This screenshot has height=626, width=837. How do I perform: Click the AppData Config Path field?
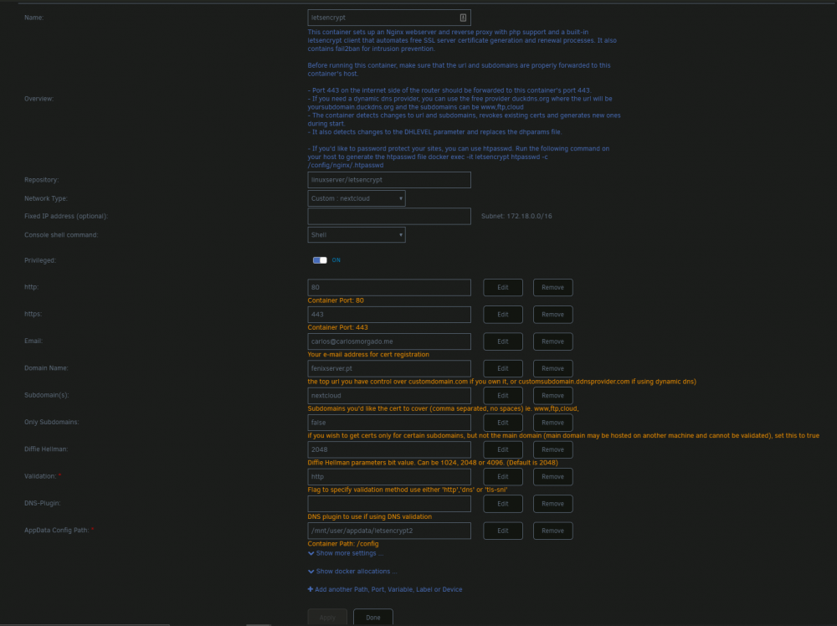click(389, 531)
